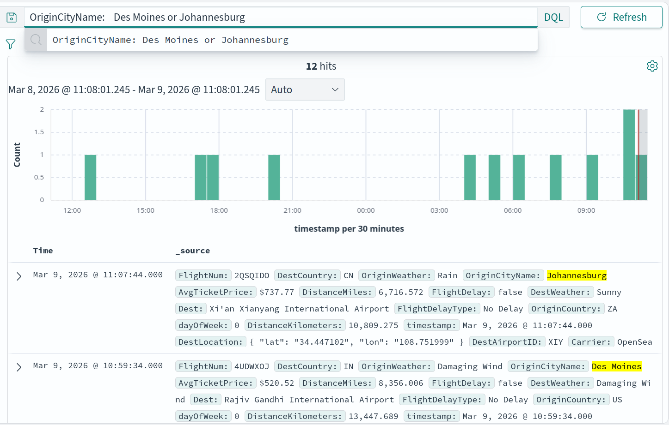Click the histogram bar just after 06:00
Image resolution: width=669 pixels, height=425 pixels.
519,178
